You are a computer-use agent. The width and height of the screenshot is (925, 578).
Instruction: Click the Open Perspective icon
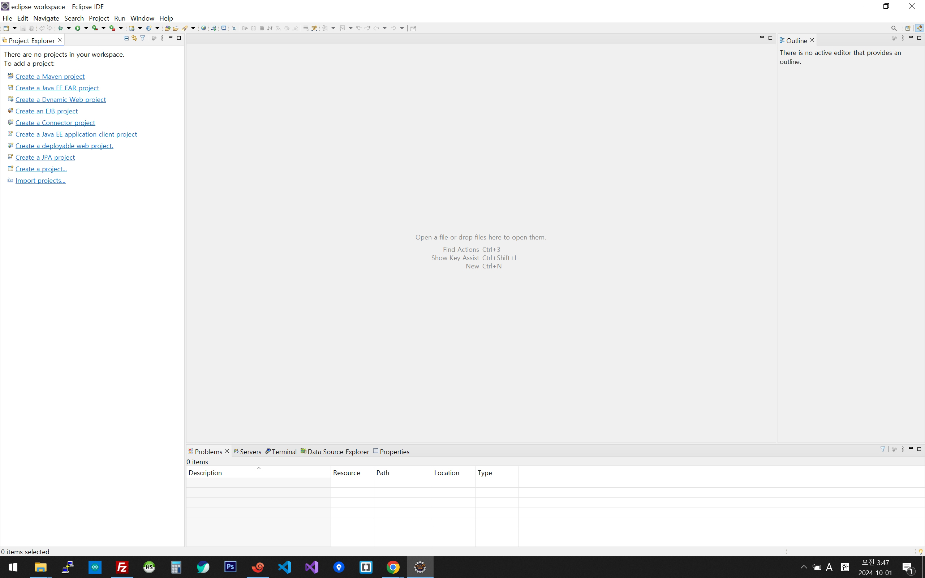point(908,28)
